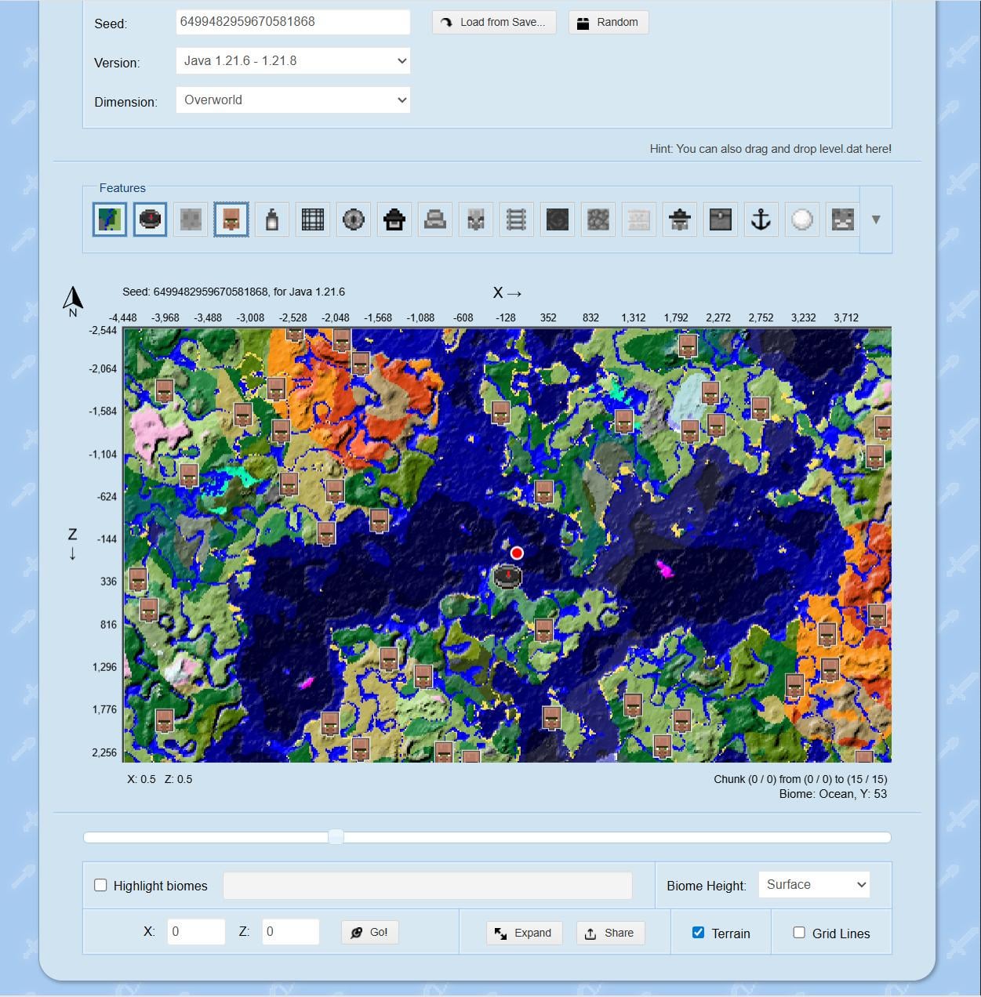
Task: Uncheck the Terrain checkbox
Action: (x=698, y=933)
